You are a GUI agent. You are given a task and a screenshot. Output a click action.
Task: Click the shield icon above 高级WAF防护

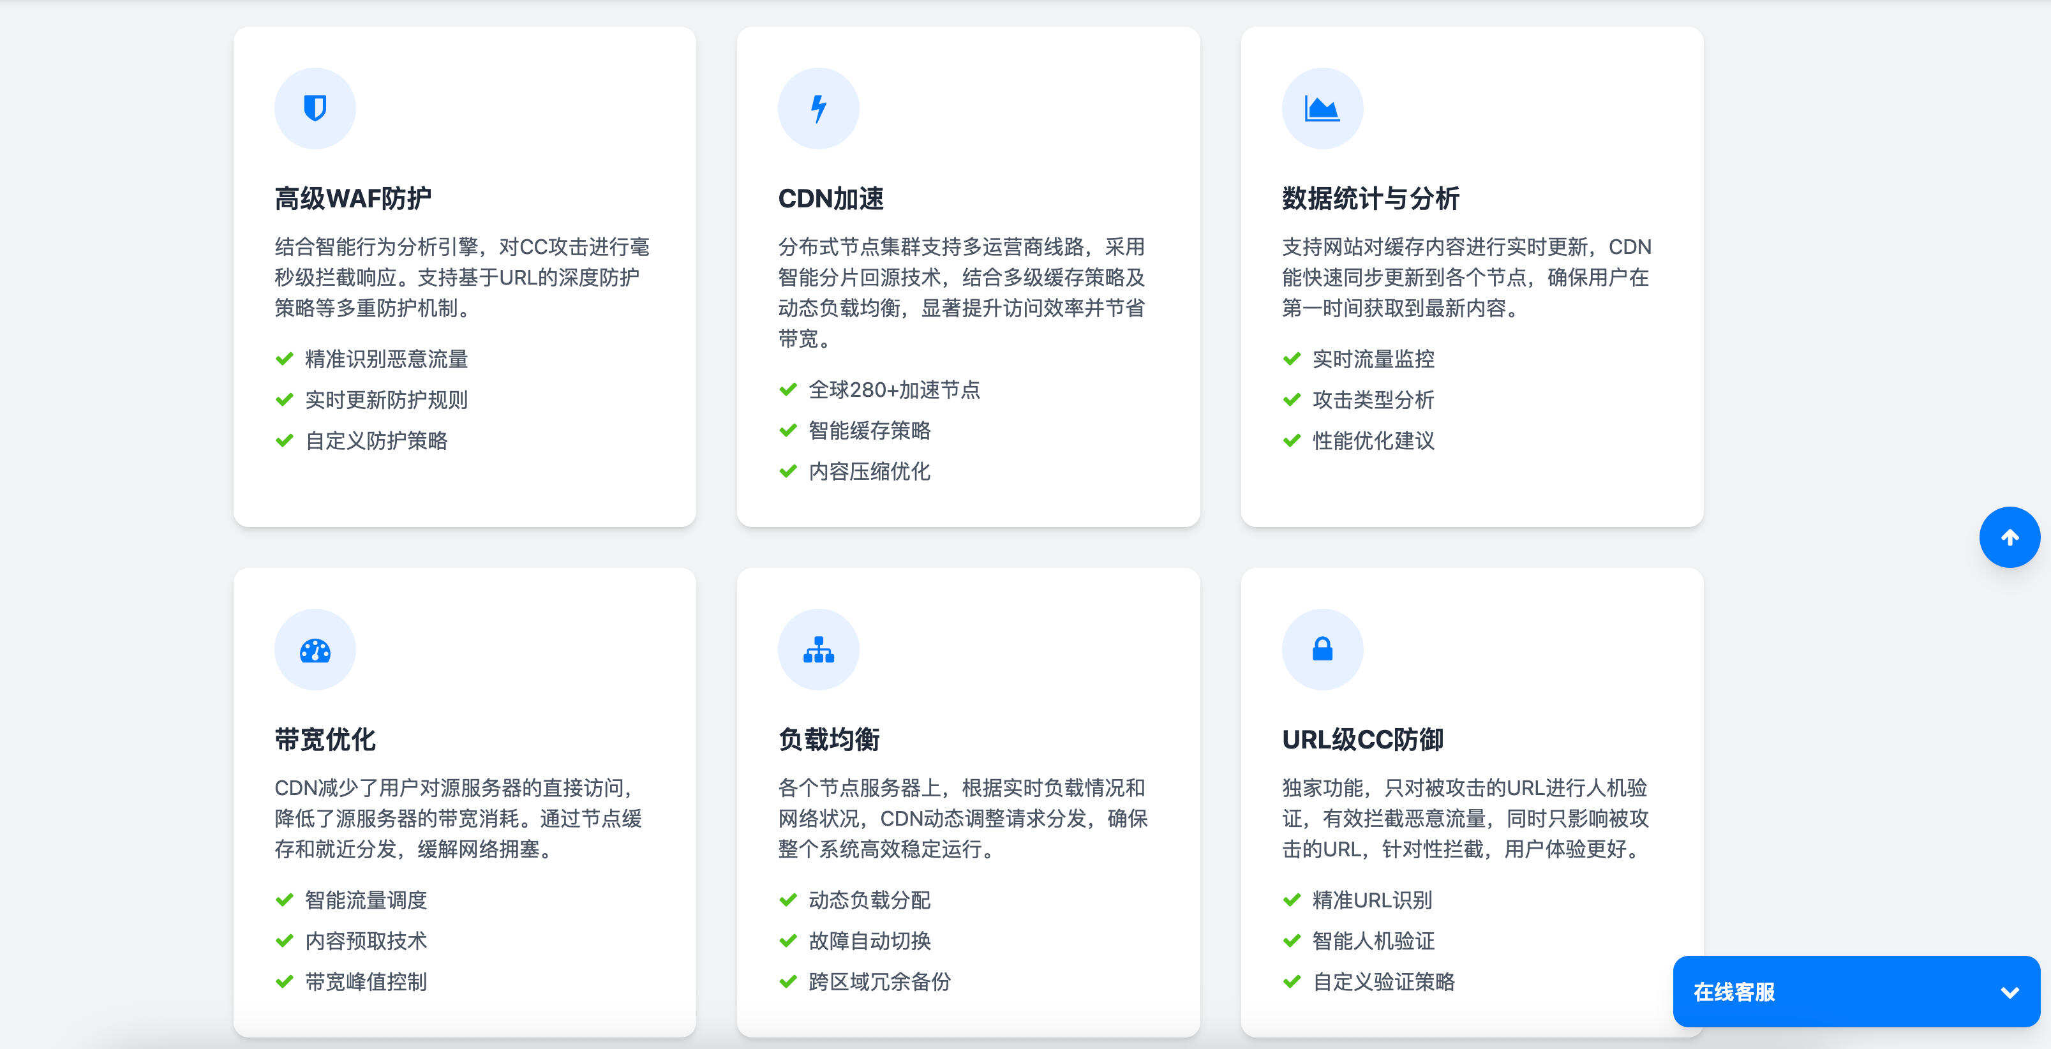pyautogui.click(x=315, y=107)
